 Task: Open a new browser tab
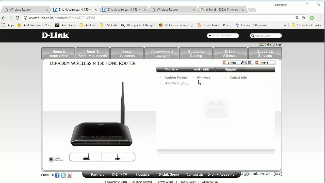point(252,10)
